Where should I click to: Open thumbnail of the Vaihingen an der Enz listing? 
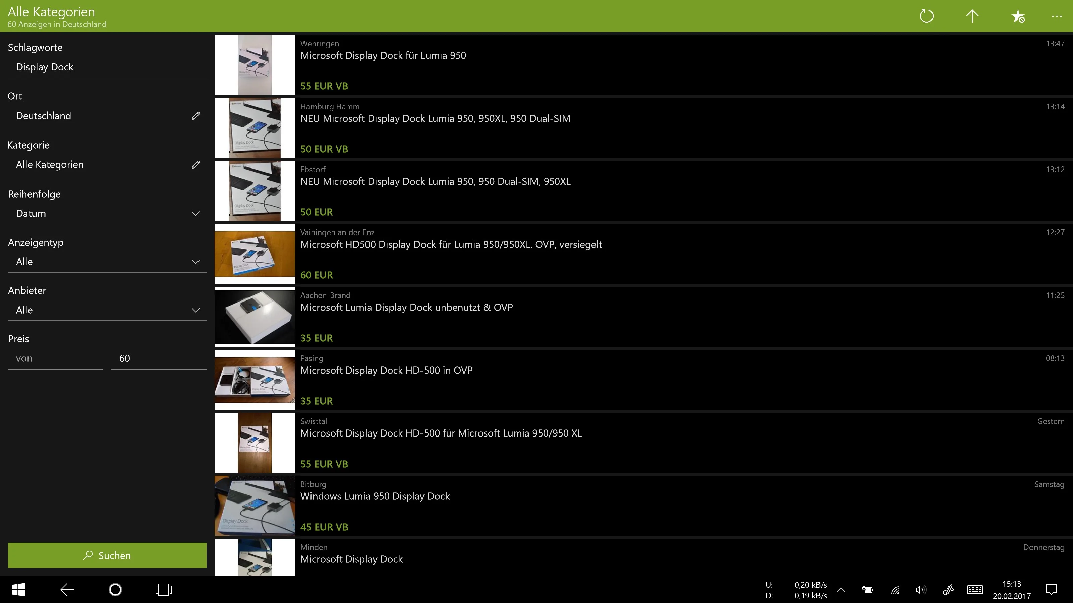click(255, 254)
